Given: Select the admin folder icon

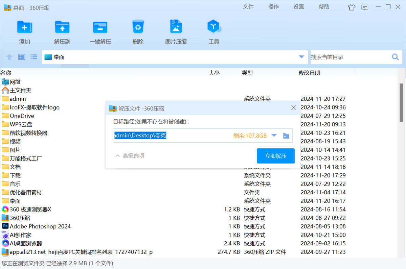Looking at the screenshot, I should 5,99.
